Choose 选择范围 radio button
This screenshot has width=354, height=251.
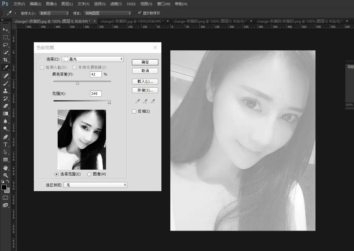(x=56, y=174)
